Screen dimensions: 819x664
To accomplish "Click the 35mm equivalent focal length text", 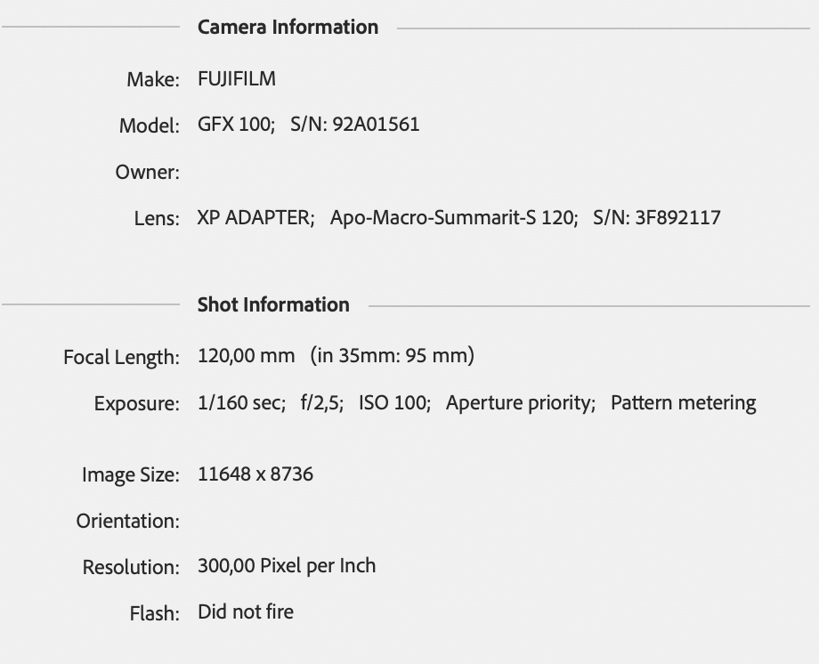I will tap(392, 356).
